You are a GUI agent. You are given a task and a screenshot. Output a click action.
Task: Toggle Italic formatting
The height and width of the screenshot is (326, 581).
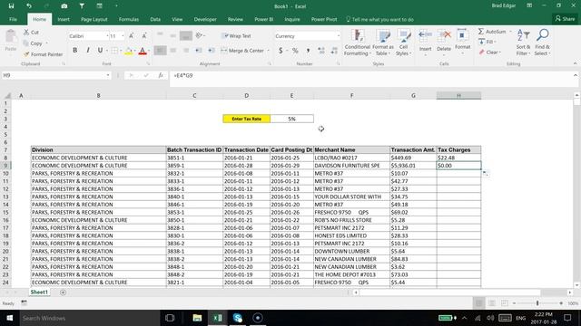[88, 50]
